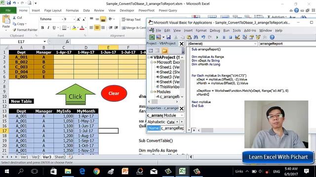Screen dimensions: 316x177
Task: Open the Copy dropdown arrow in Clipboard group
Action: coord(26,24)
